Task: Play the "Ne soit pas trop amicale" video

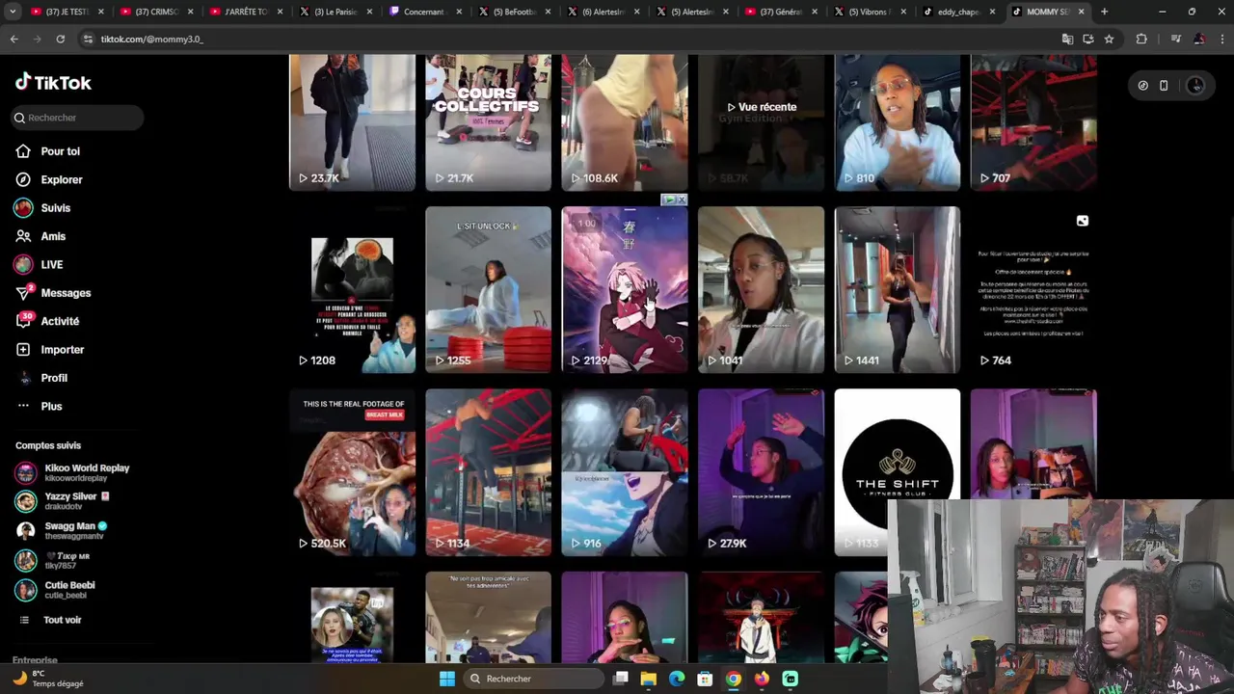Action: [488, 617]
